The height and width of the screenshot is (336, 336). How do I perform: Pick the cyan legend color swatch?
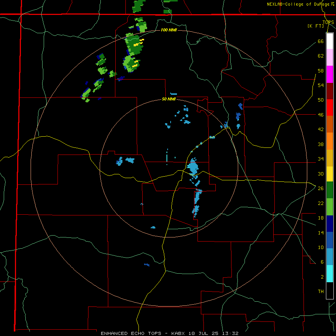pyautogui.click(x=330, y=274)
